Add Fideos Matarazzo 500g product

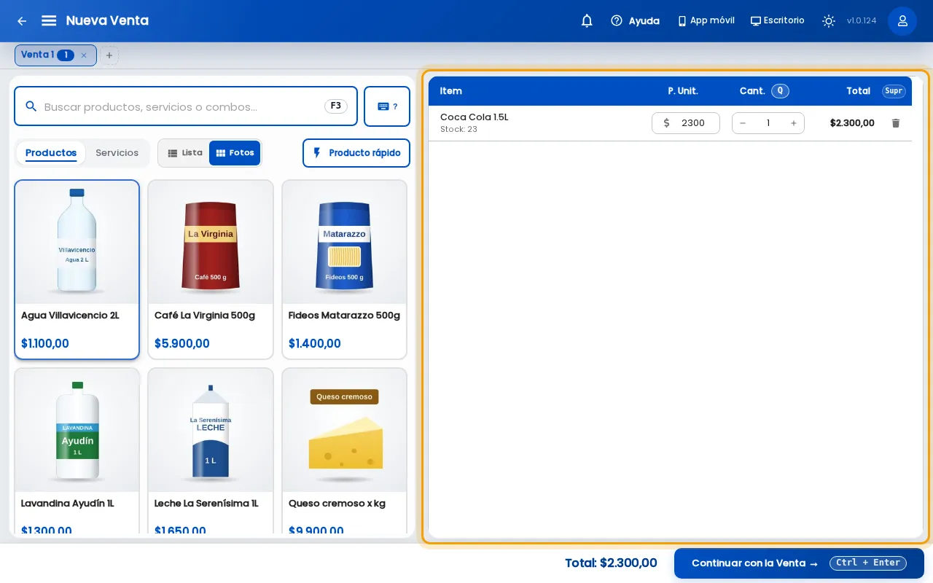pyautogui.click(x=345, y=270)
